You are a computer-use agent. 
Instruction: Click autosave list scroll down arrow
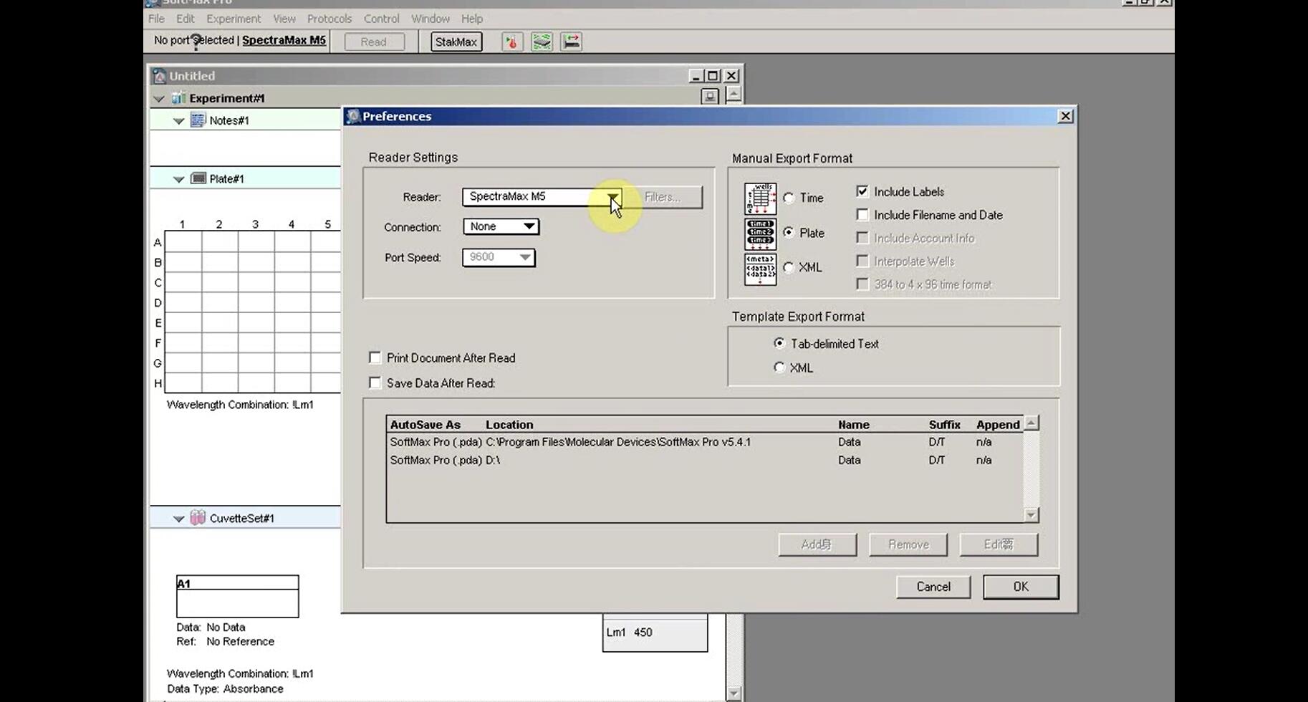click(x=1031, y=514)
